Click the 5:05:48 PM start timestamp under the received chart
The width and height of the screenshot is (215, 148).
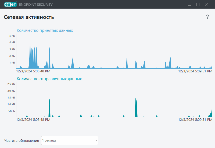33,71
